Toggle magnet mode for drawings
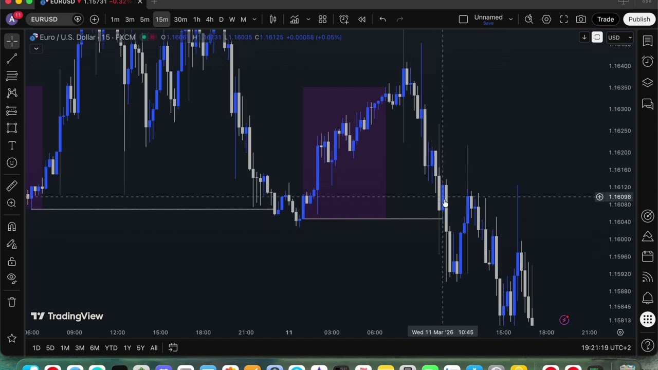Screen dimensions: 658x370 12,227
